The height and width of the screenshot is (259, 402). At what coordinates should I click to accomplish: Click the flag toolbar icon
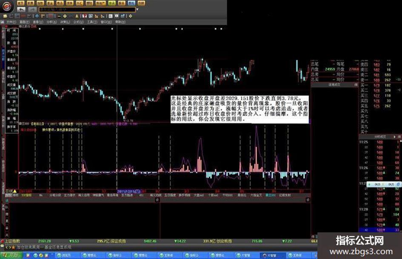tap(43, 16)
